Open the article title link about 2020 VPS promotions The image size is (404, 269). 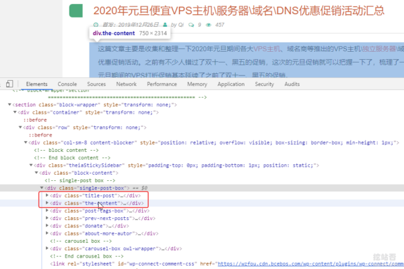(238, 11)
